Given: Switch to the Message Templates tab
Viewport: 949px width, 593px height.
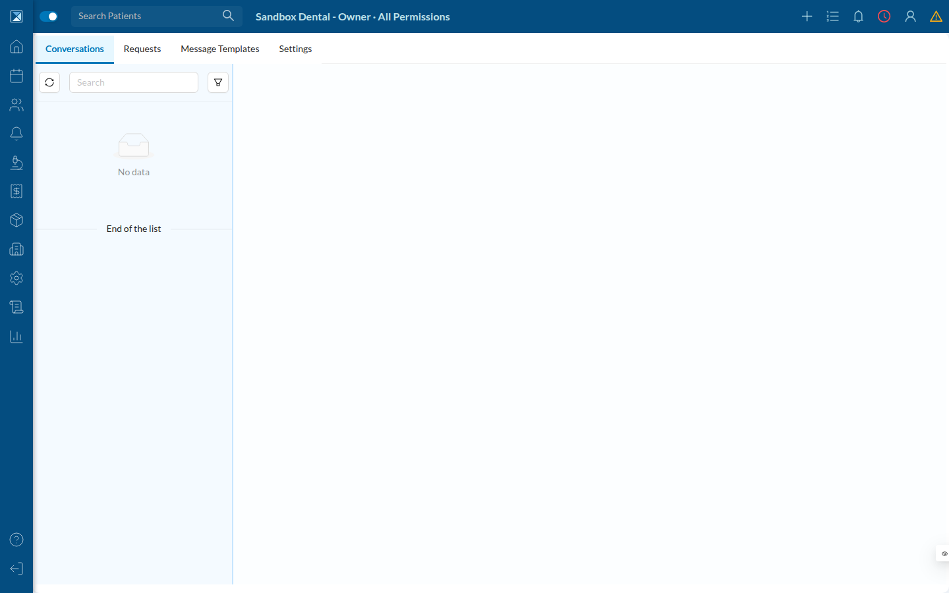Looking at the screenshot, I should click(220, 49).
